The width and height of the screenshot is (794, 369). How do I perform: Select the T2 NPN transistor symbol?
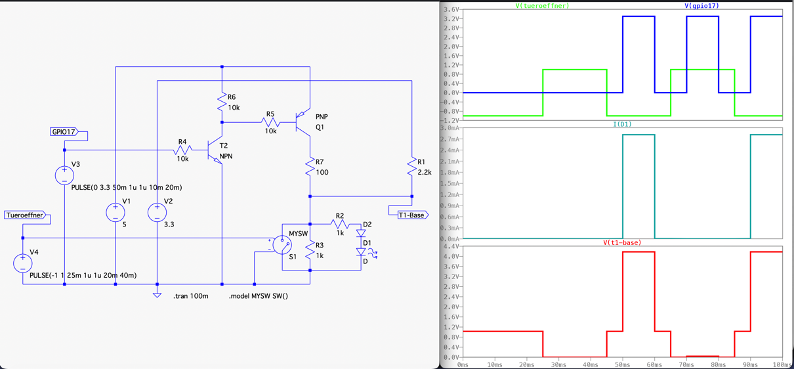(214, 151)
